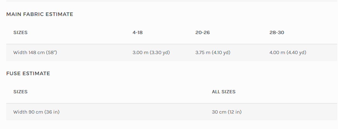Select the 58-inch fabric width in parentheses
This screenshot has height=129, width=338.
[51, 52]
